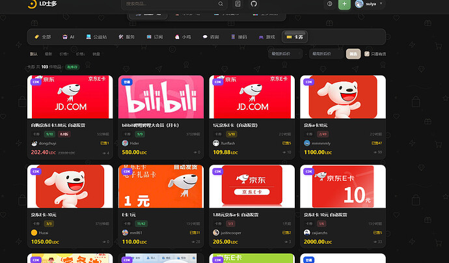Image resolution: width=449 pixels, height=263 pixels.
Task: Open the LD士多 logo home link
Action: (x=42, y=4)
